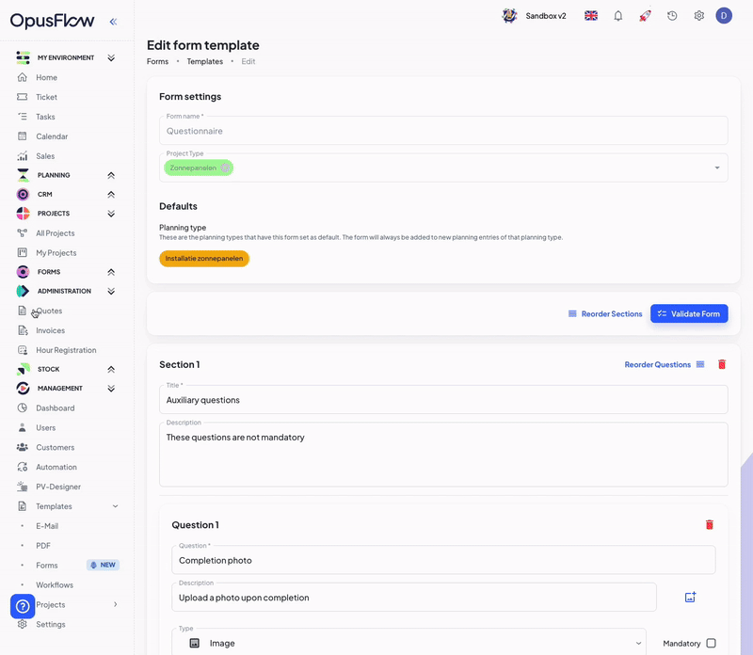Click the Reorder Sections link
This screenshot has height=655, width=753.
(605, 313)
